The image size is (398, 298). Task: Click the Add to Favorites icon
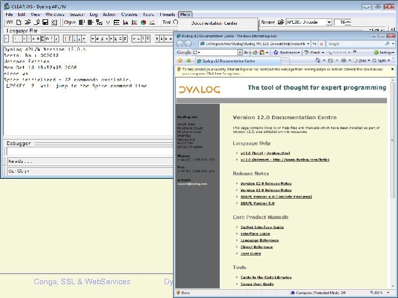coord(188,61)
